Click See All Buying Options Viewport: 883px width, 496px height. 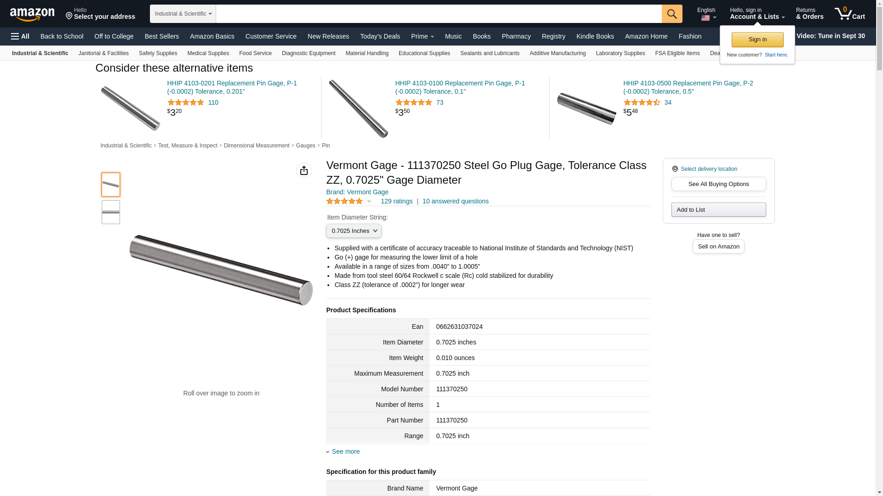click(718, 184)
